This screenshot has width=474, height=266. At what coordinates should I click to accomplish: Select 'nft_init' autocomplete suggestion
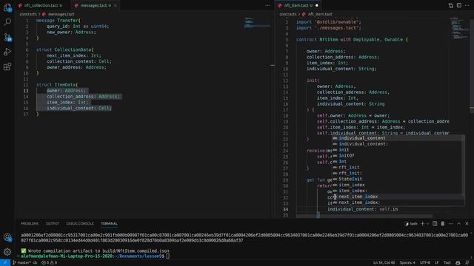point(398,167)
